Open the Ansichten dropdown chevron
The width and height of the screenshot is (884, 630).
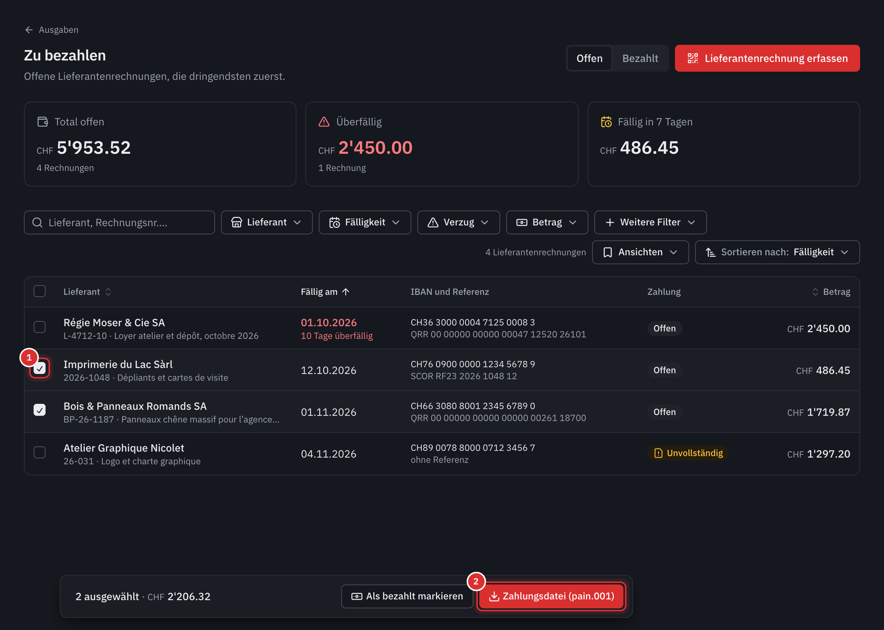point(673,252)
